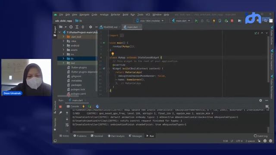Open the Build menu
Image resolution: width=276 pixels, height=155 pixels.
[x=125, y=15]
